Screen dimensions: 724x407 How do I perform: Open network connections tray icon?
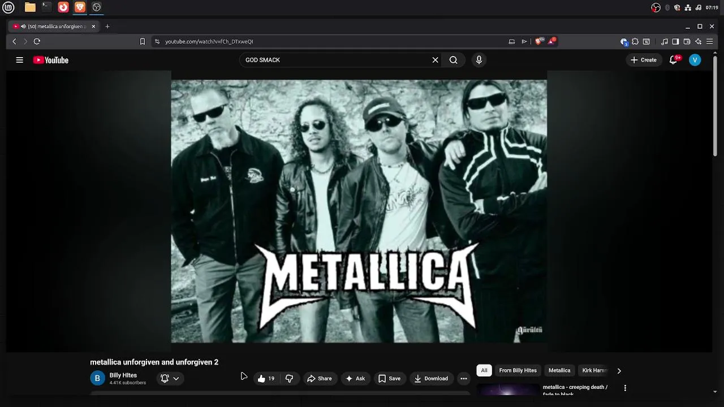tap(688, 8)
